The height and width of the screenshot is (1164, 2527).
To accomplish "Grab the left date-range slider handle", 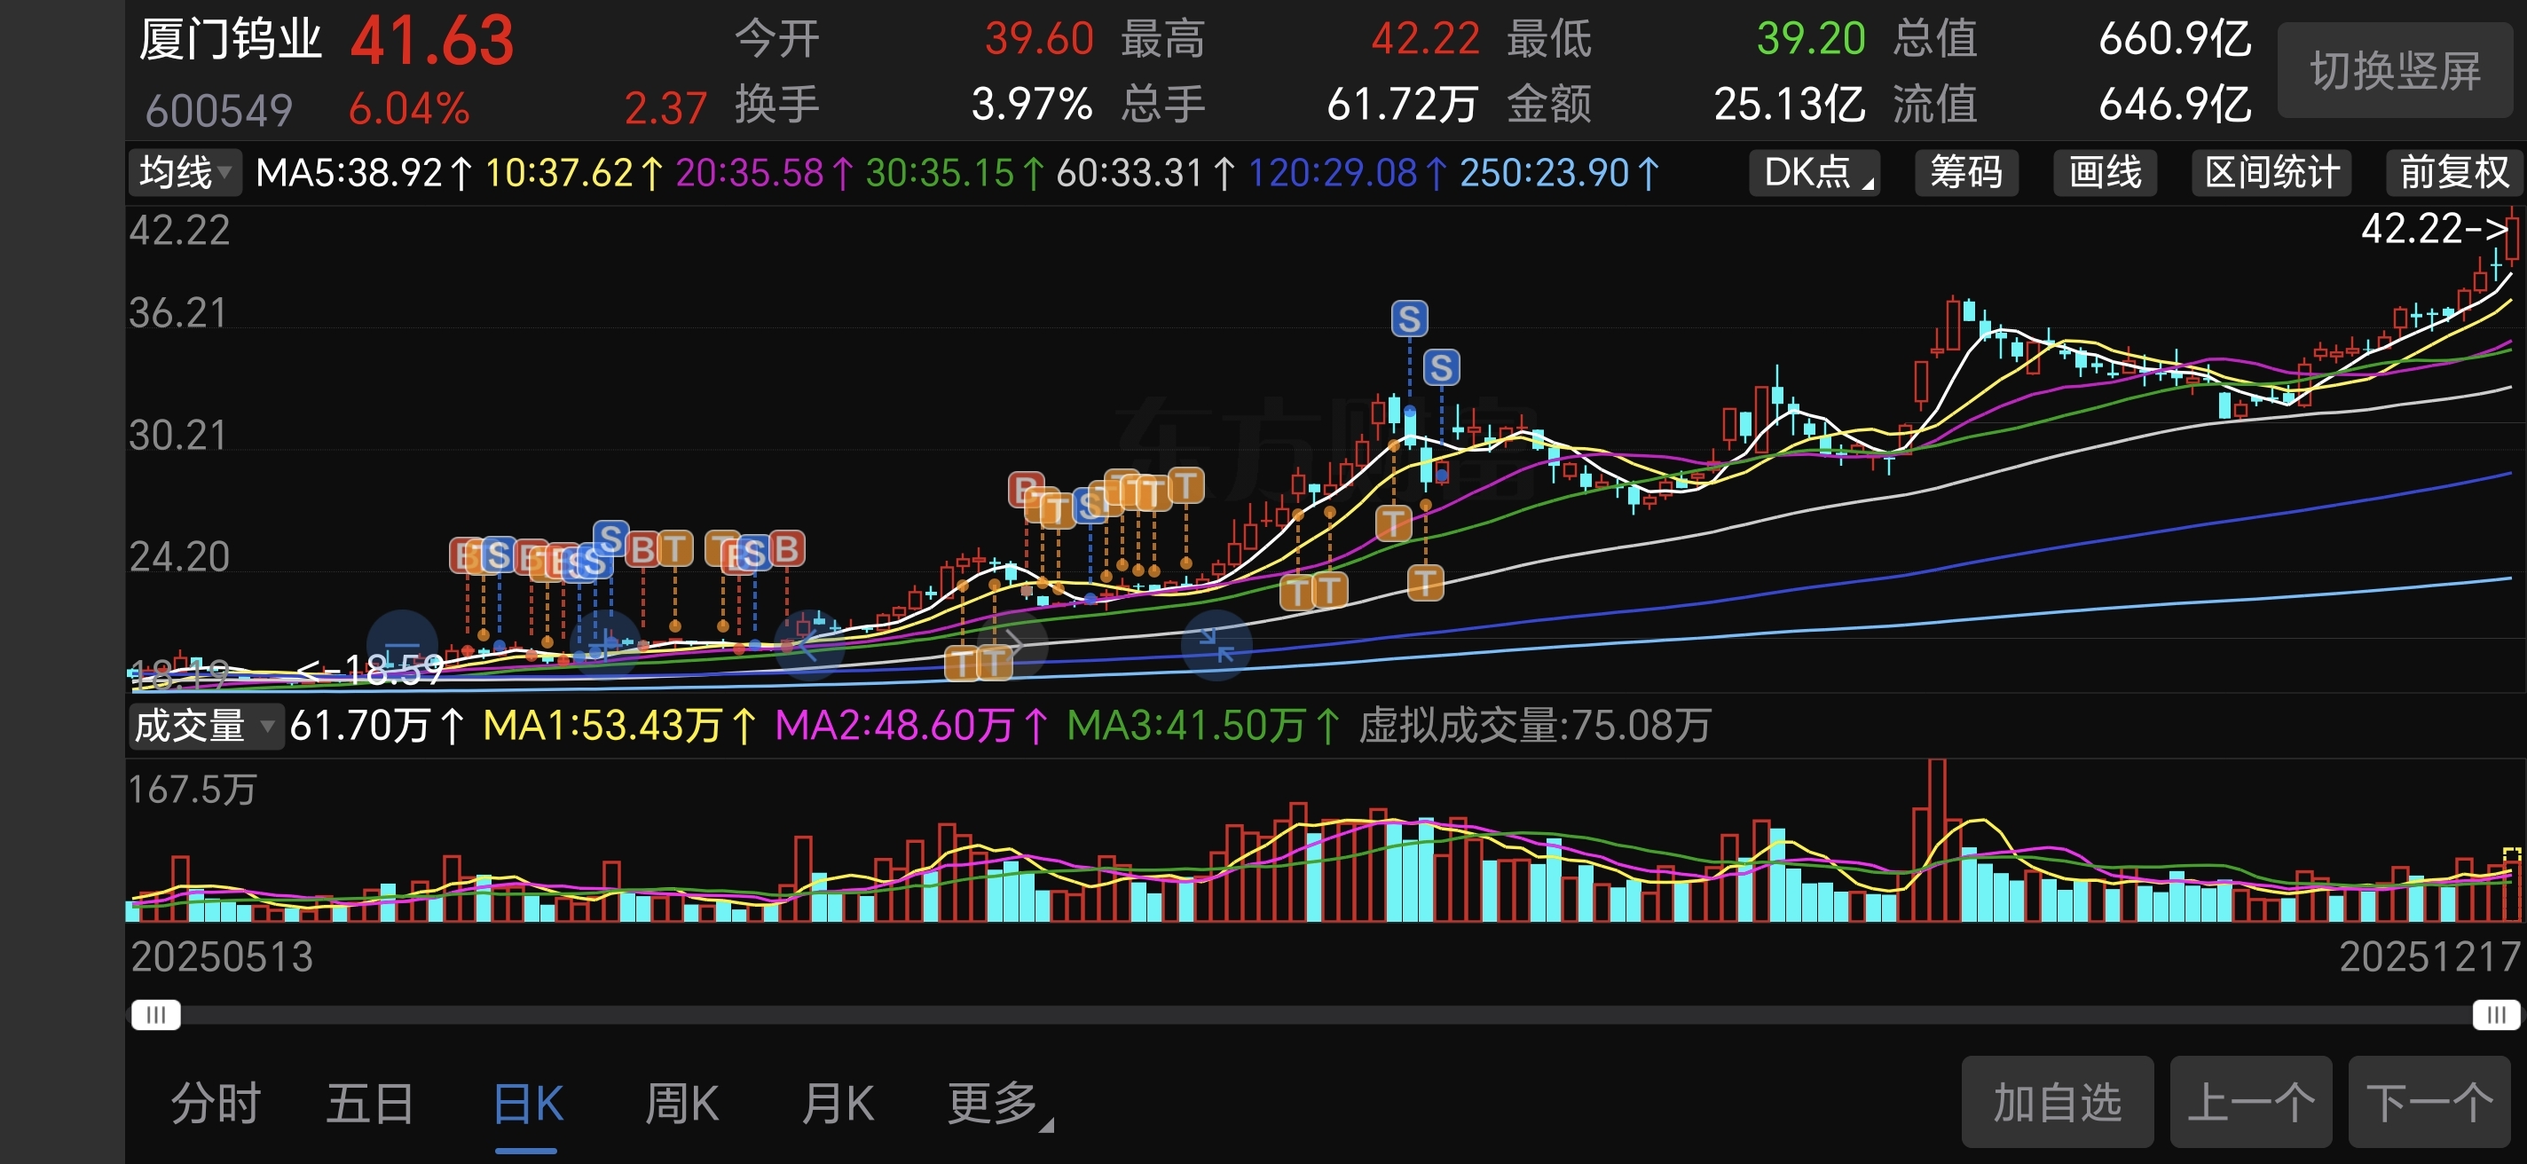I will click(x=156, y=1014).
